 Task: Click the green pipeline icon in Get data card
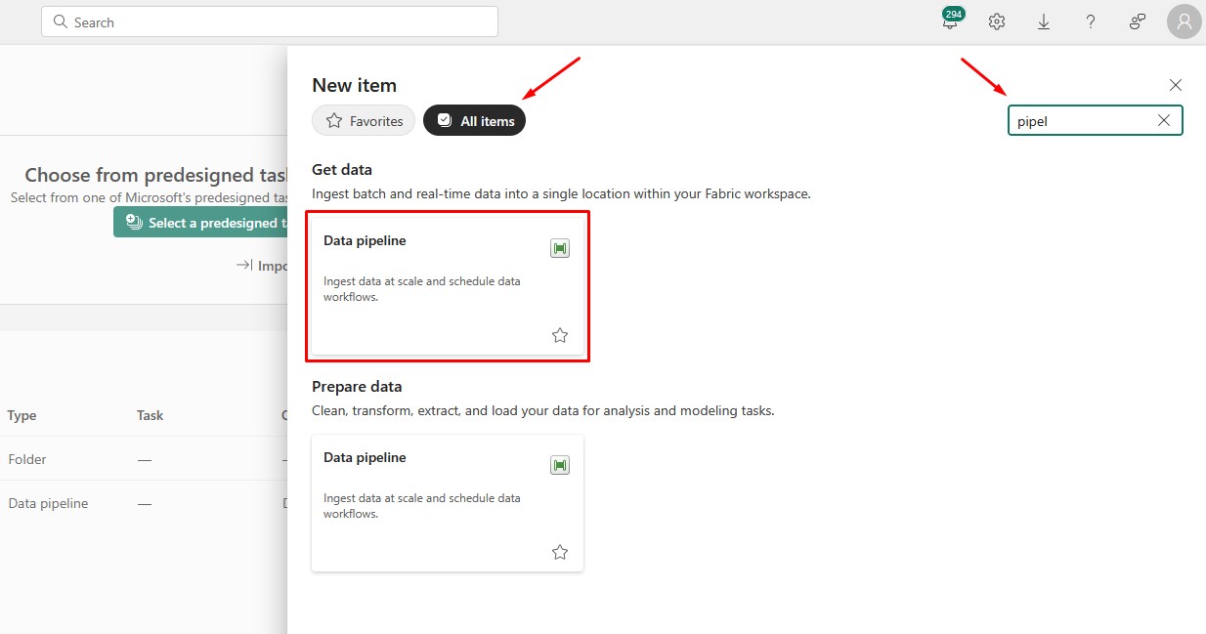click(560, 248)
